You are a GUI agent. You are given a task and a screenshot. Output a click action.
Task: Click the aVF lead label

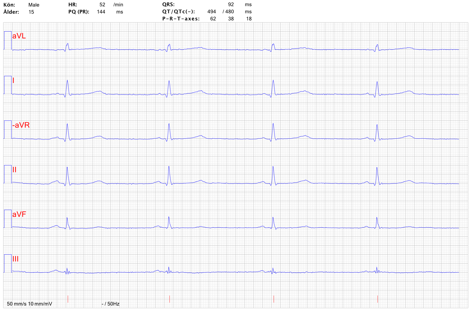pos(19,214)
